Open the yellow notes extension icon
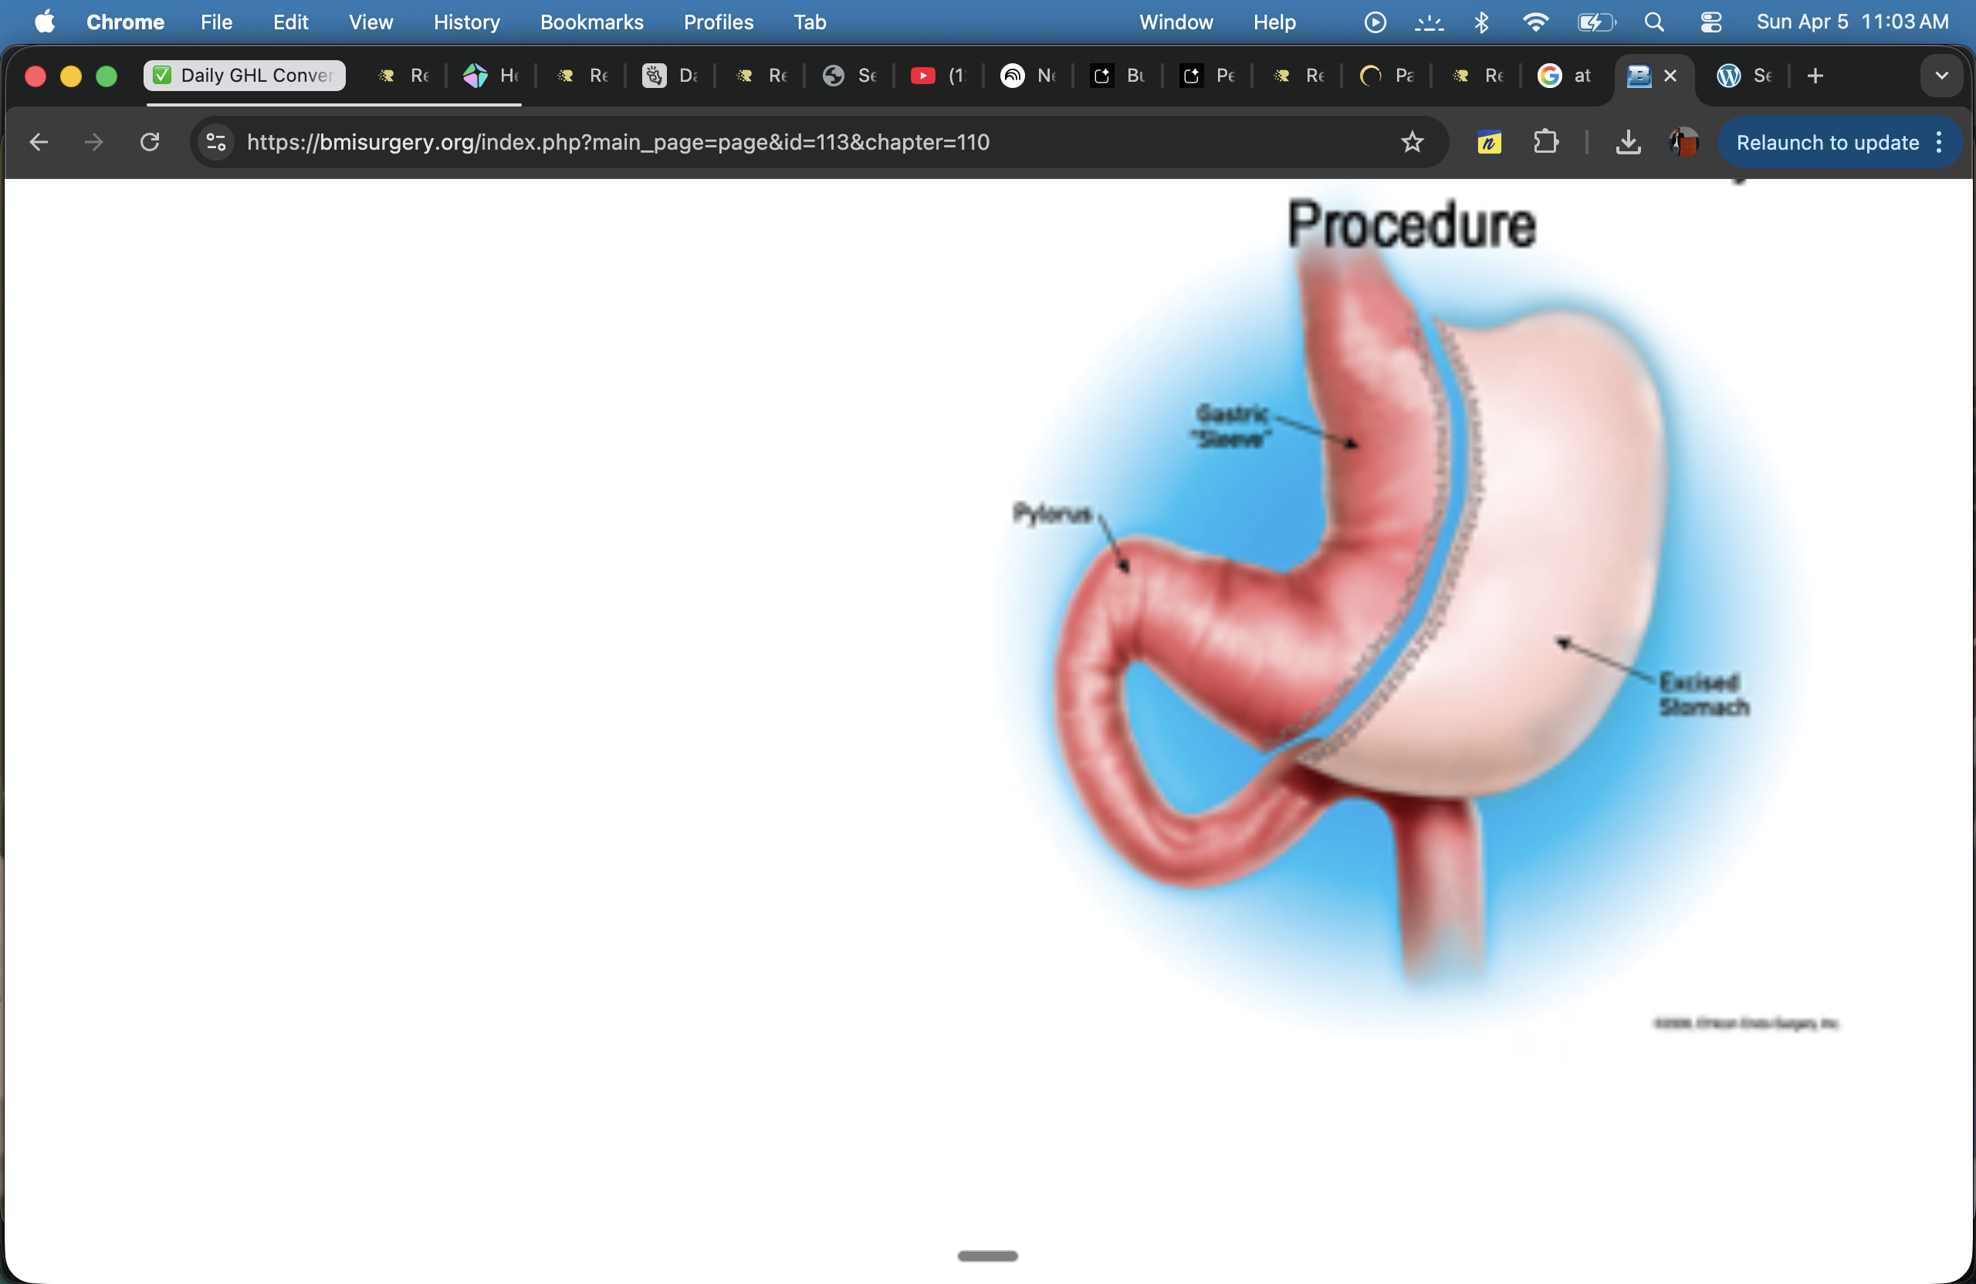1976x1284 pixels. tap(1490, 142)
